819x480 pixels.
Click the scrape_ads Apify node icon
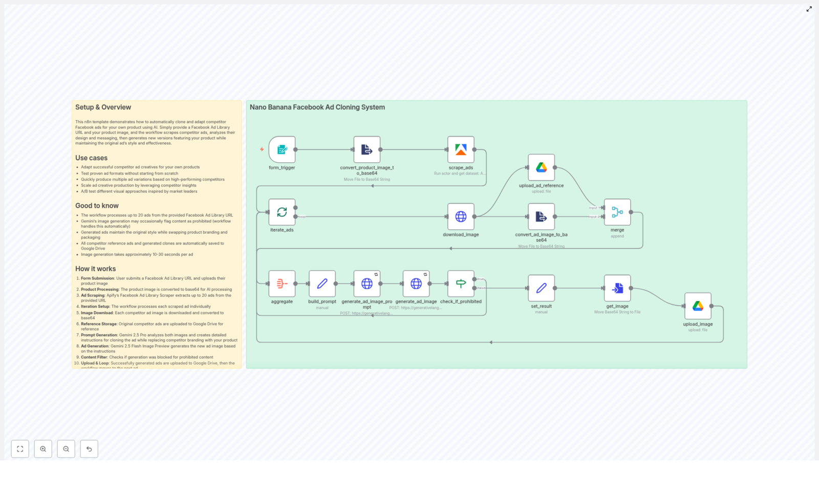coord(460,149)
